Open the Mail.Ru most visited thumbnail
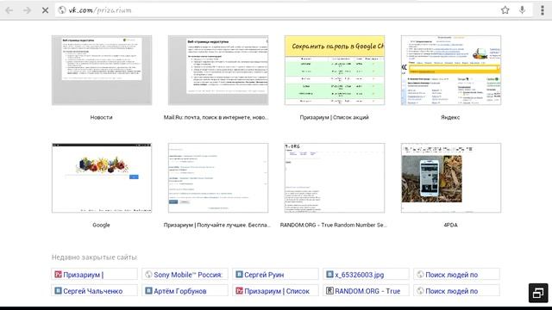552x310 pixels. (x=218, y=70)
